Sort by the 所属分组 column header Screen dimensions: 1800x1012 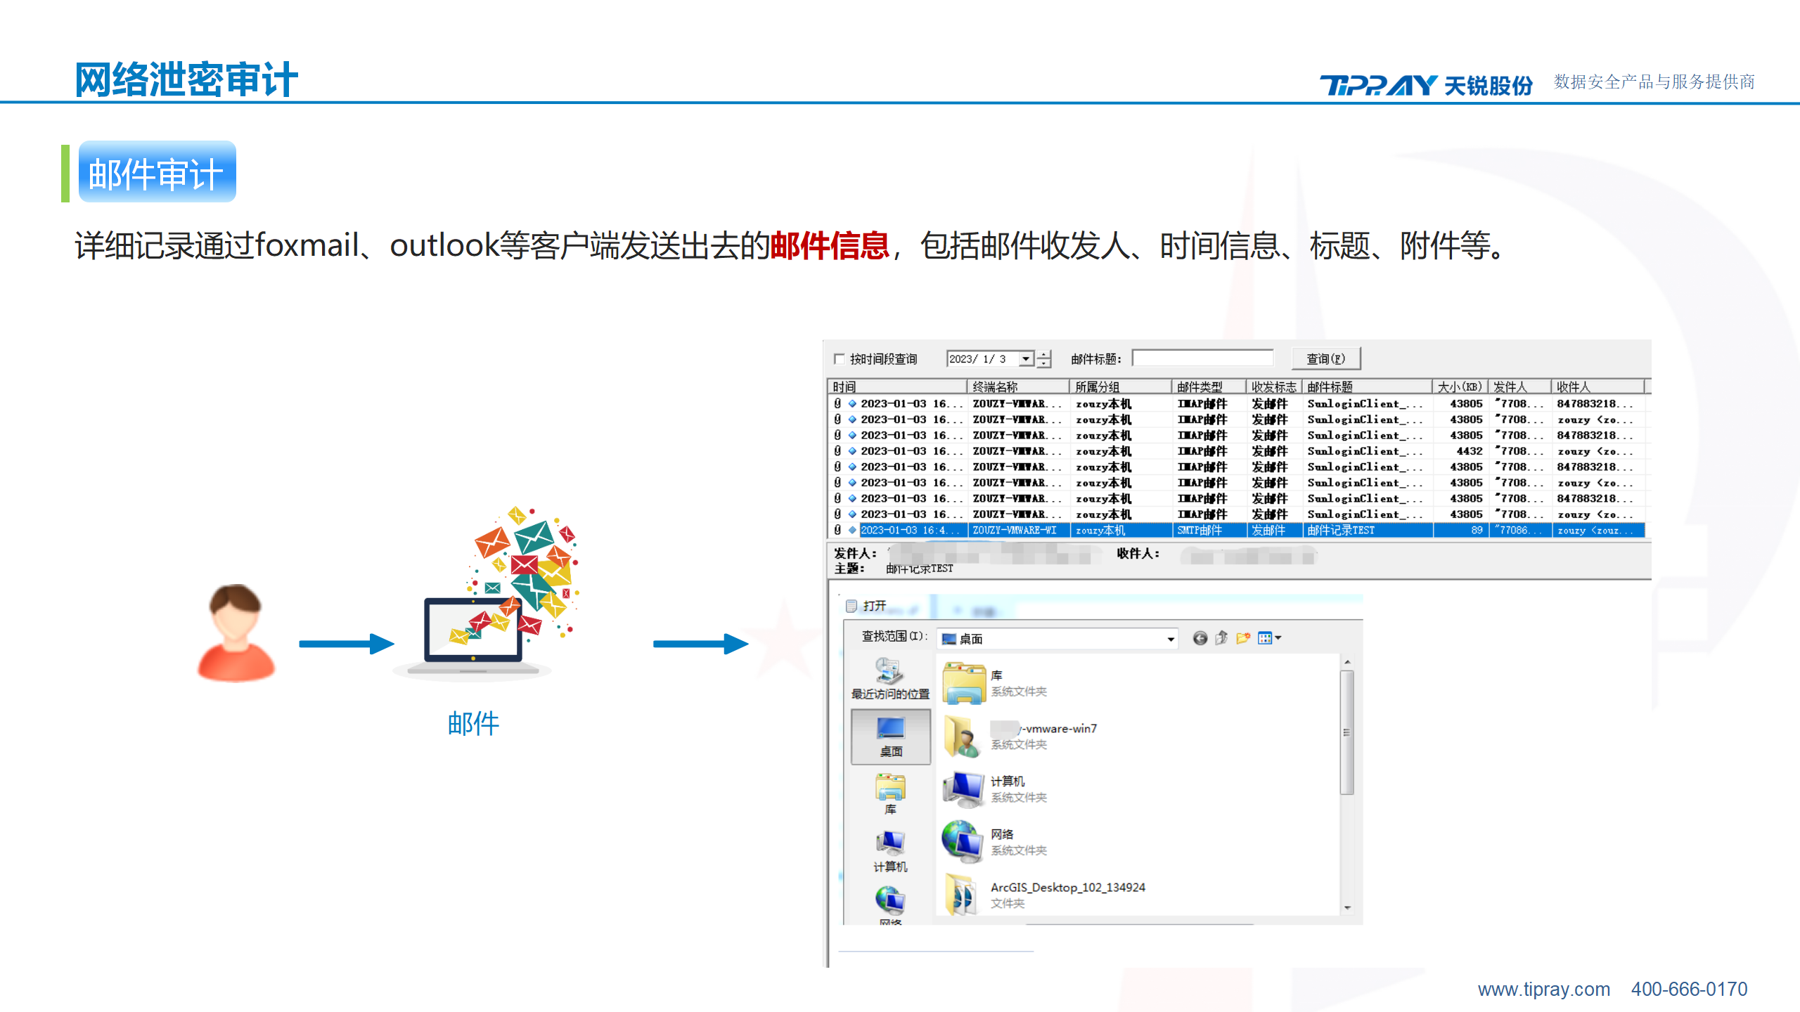pos(1120,387)
